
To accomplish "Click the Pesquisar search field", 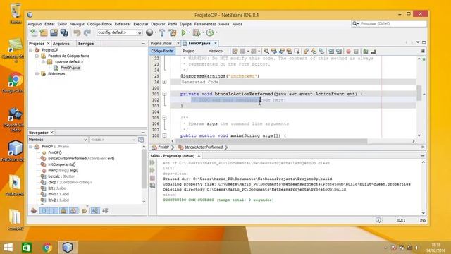I will tap(393, 23).
